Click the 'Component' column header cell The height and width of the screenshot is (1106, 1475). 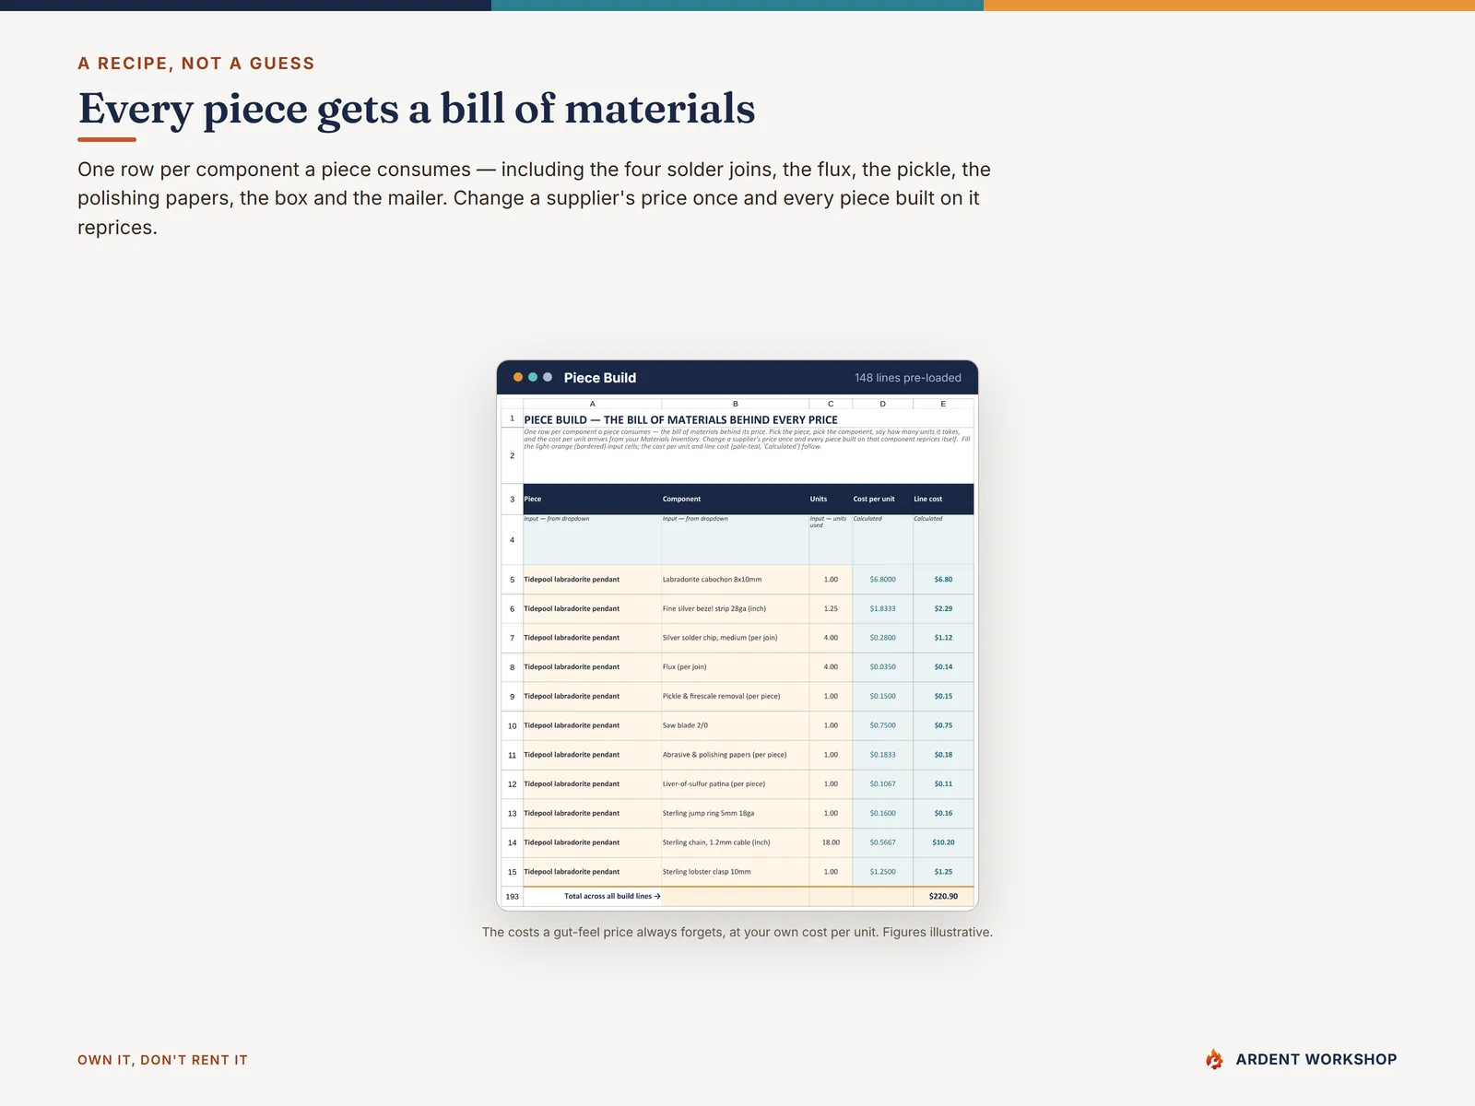(x=735, y=499)
